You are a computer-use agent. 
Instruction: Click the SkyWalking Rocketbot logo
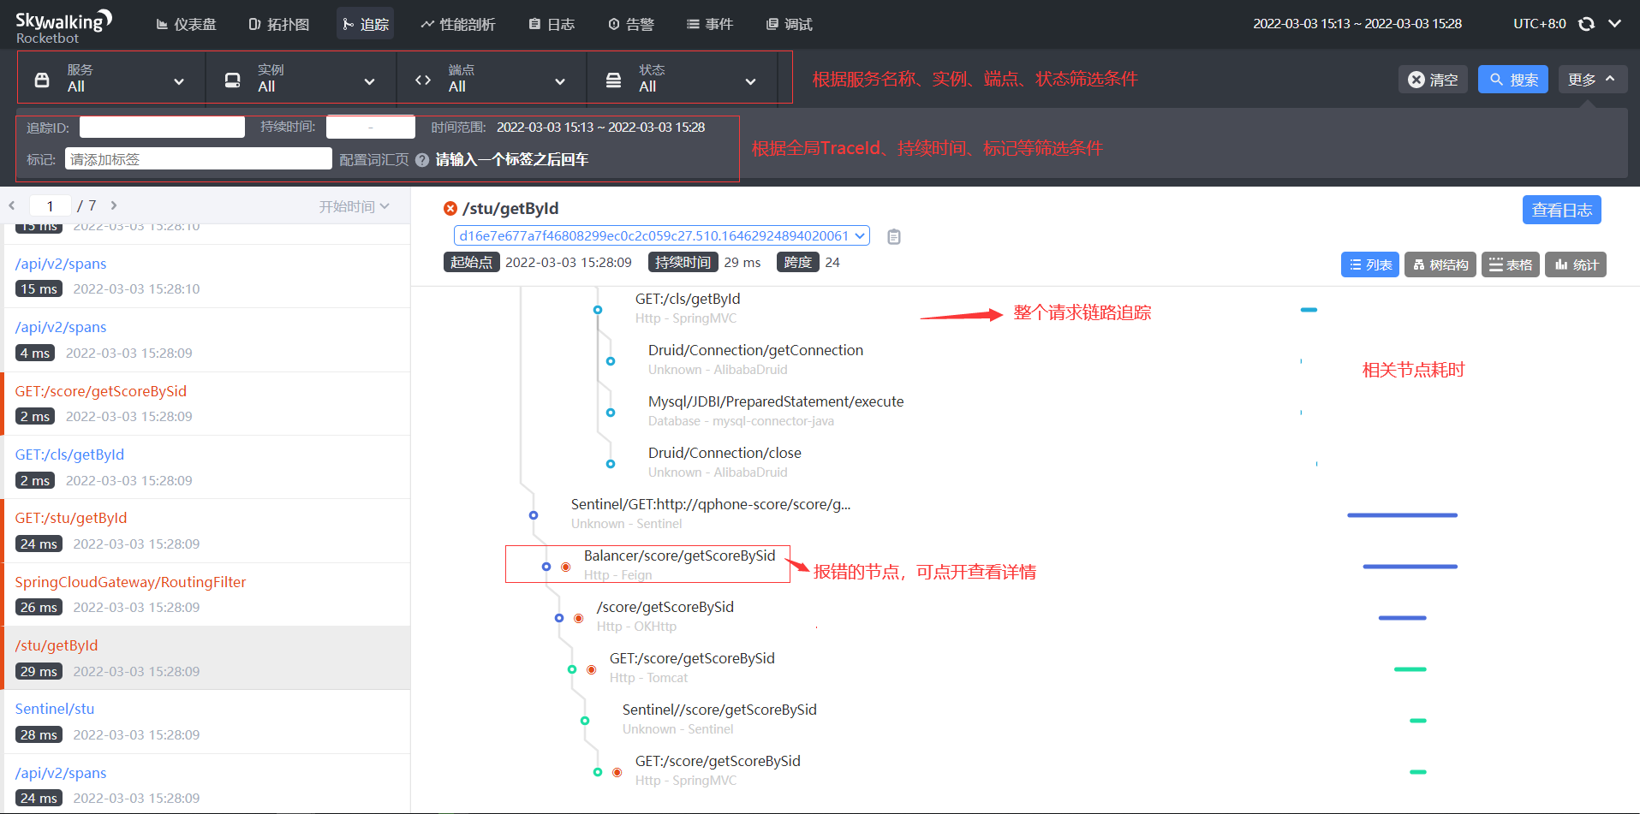coord(63,26)
